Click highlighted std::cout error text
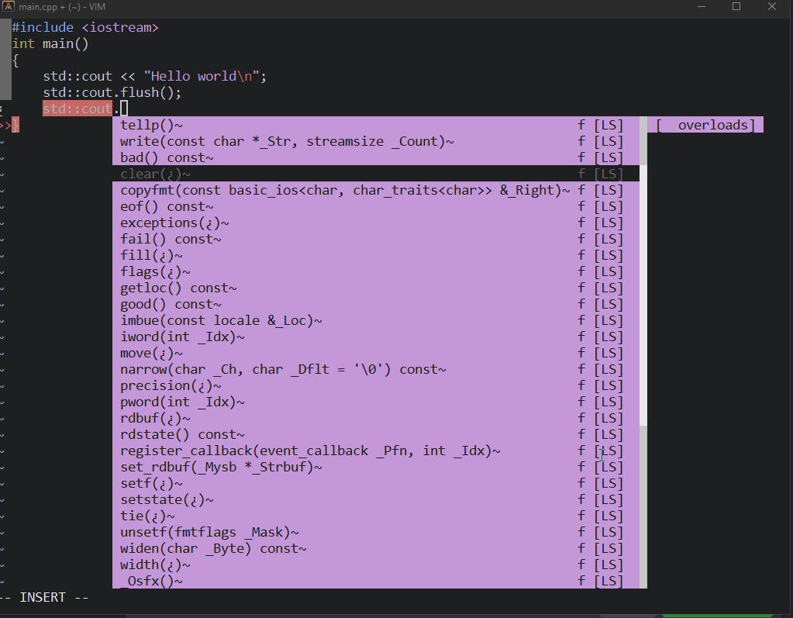This screenshot has width=793, height=618. point(78,109)
